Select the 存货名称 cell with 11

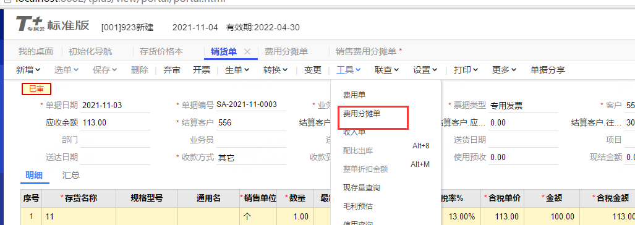coord(79,216)
